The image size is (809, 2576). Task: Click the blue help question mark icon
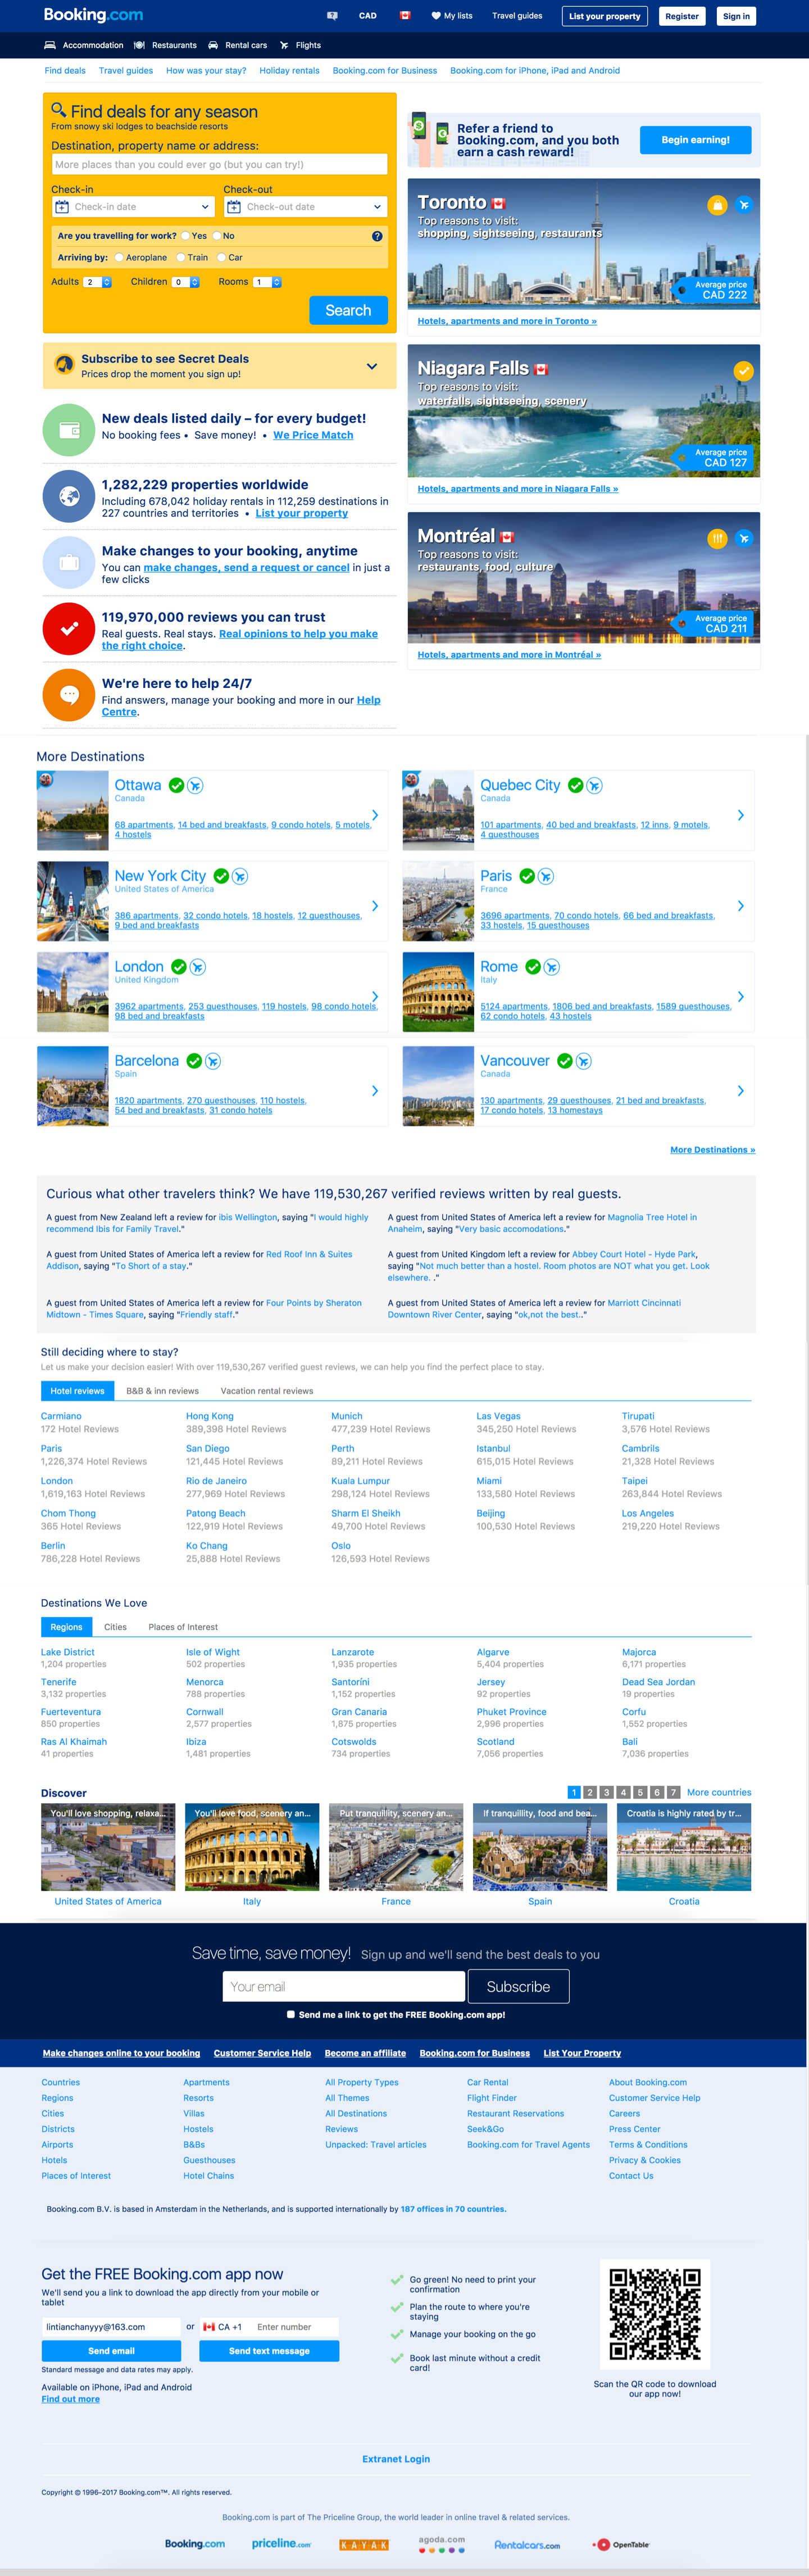[377, 237]
